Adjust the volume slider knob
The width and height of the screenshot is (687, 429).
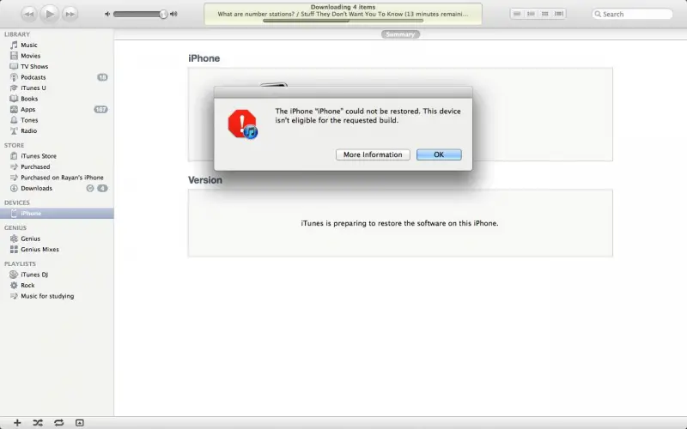point(163,14)
